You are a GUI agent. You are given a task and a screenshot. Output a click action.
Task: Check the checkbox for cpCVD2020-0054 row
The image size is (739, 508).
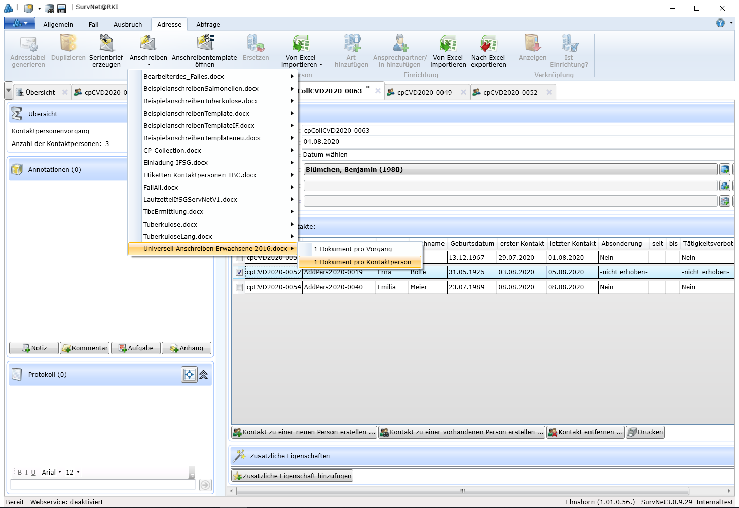239,287
